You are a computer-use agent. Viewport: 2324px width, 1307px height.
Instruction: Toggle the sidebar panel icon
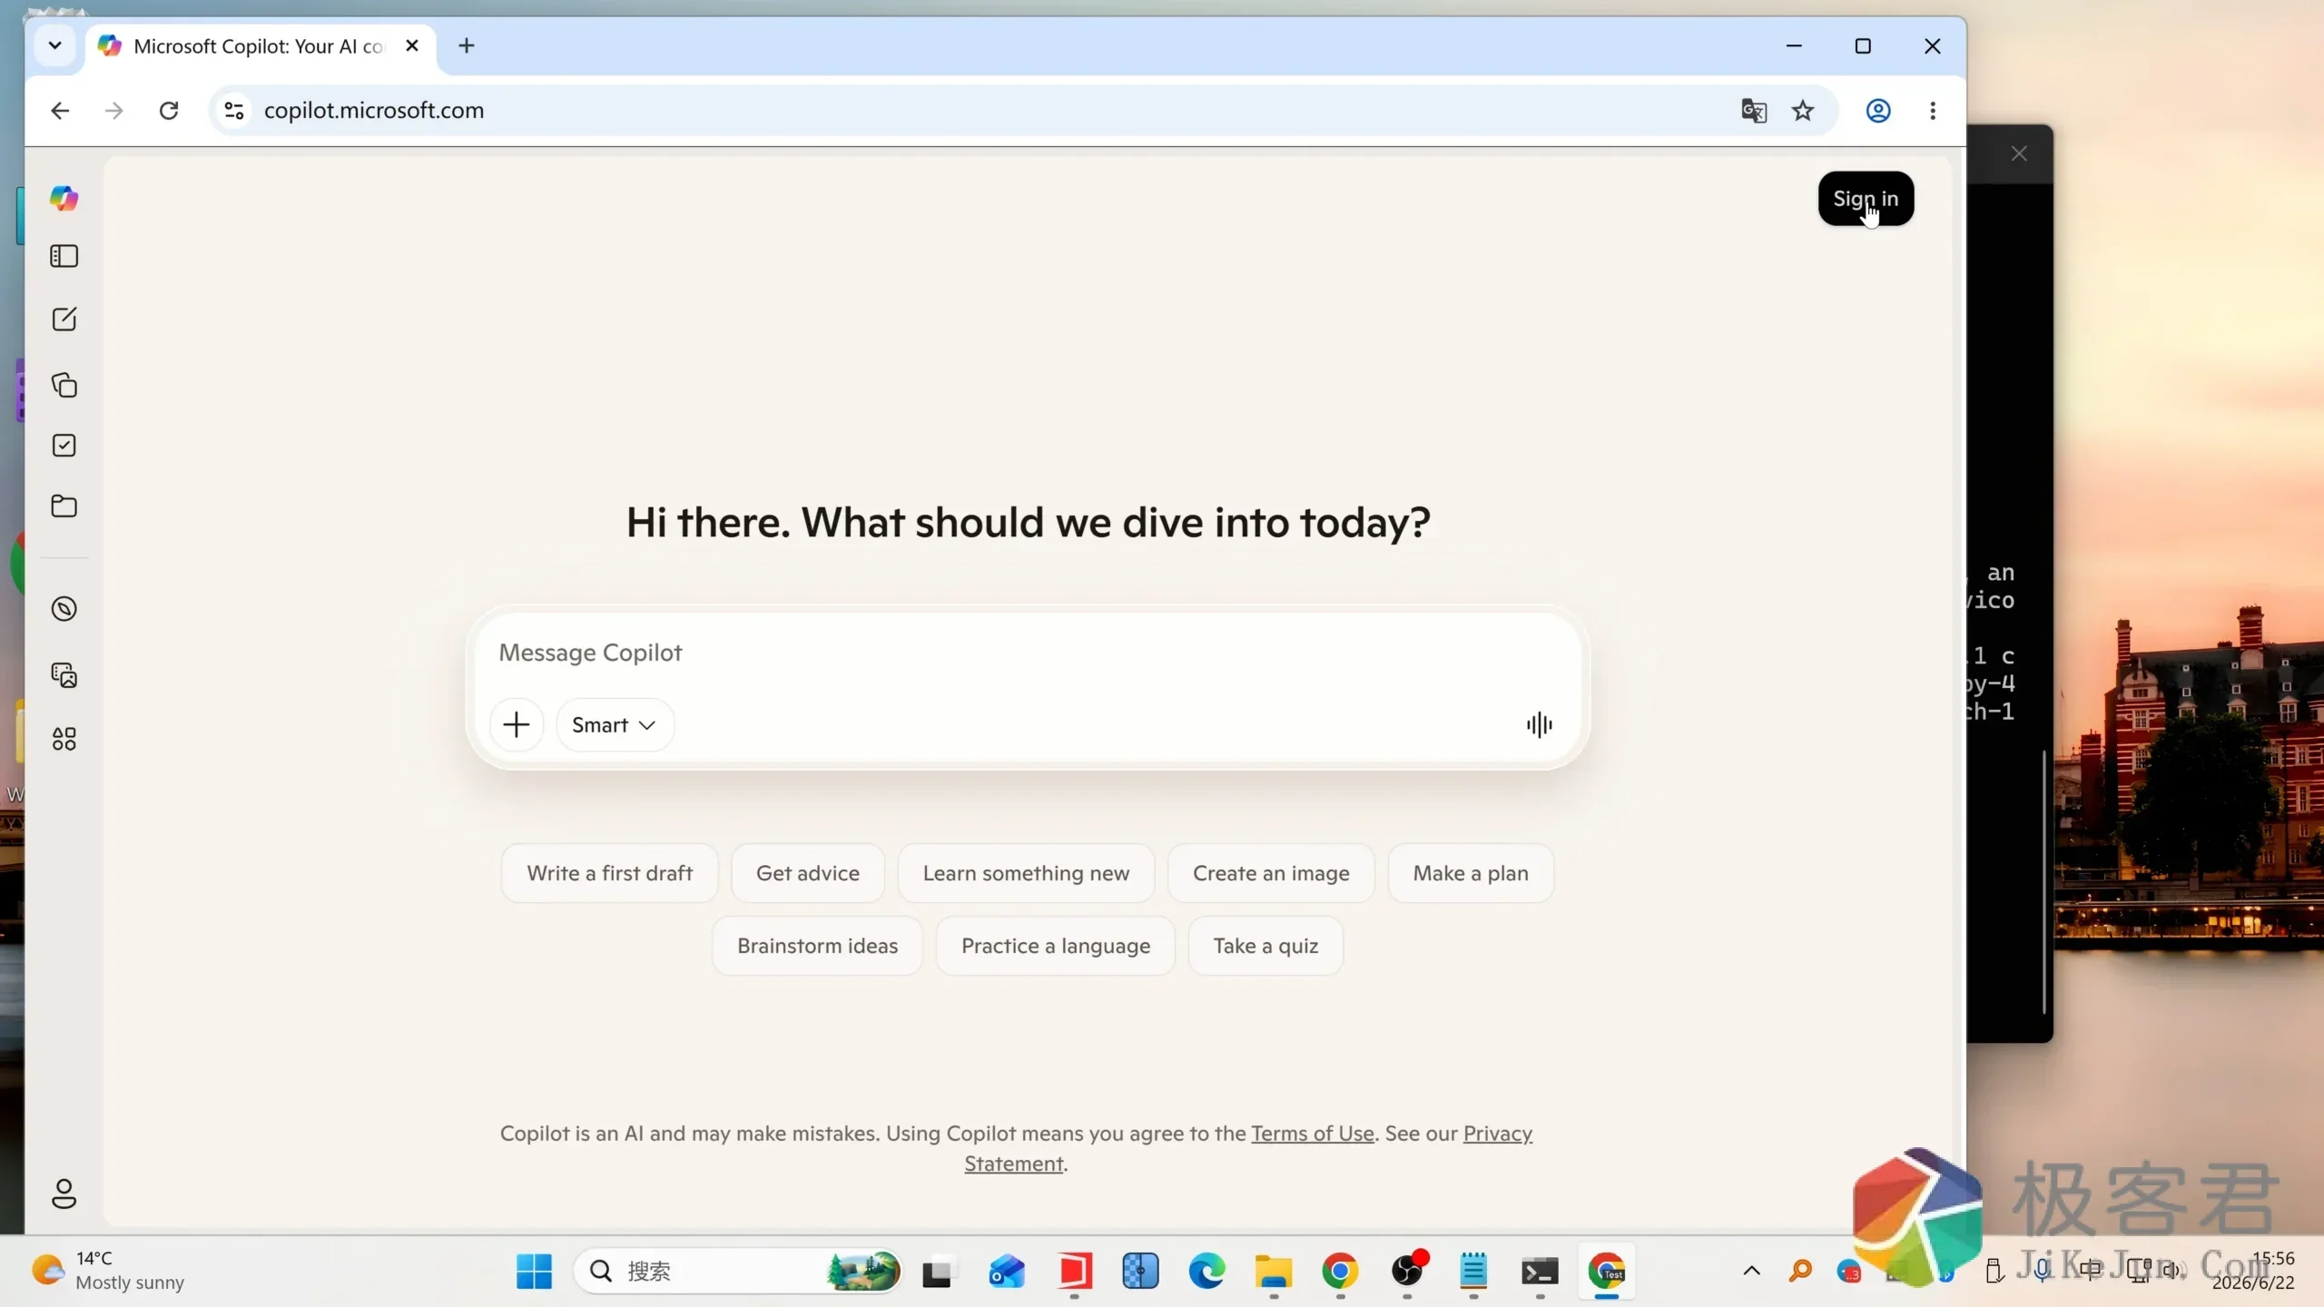point(64,257)
